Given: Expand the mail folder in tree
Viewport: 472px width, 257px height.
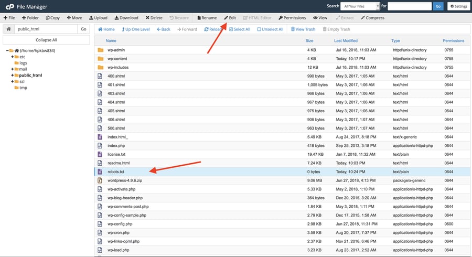Looking at the screenshot, I should 12,69.
